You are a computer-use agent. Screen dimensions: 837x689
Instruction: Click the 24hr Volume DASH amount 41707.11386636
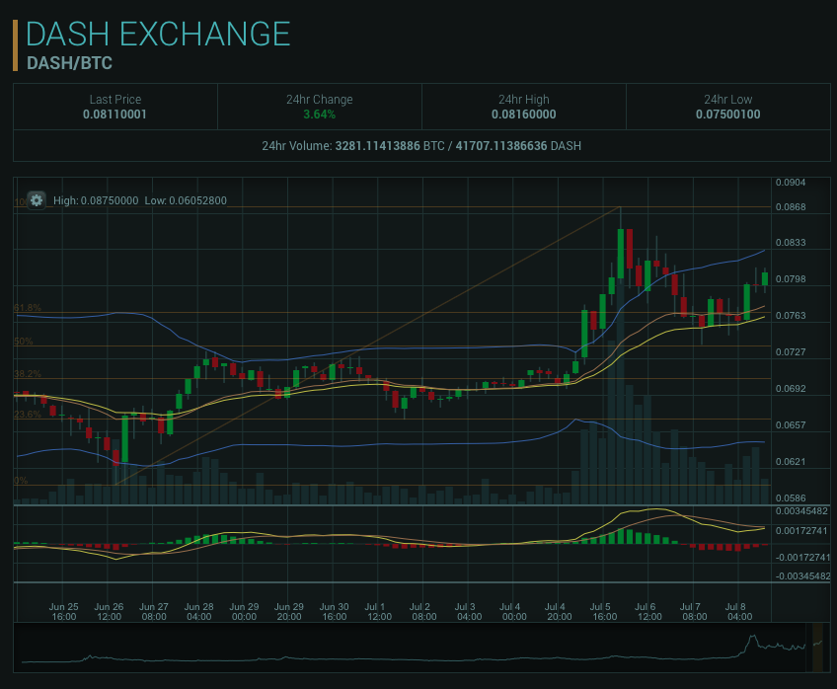[x=501, y=146]
